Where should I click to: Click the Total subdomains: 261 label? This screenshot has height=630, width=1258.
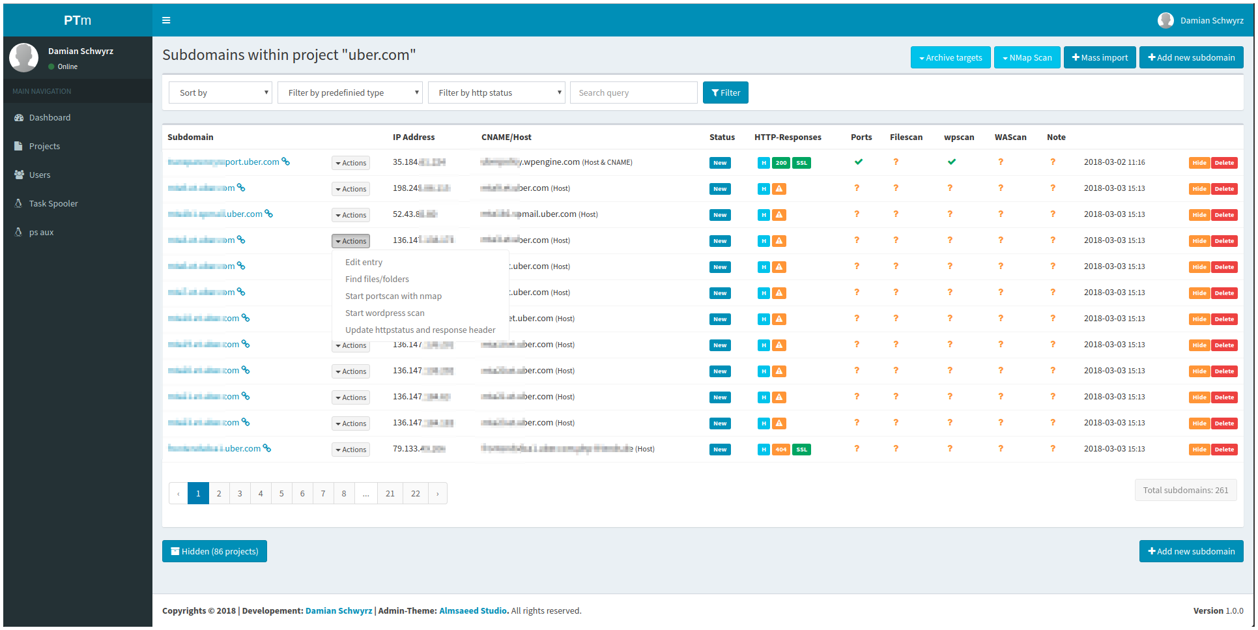pos(1186,490)
